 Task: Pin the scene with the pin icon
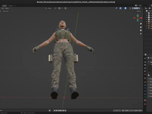point(150,5)
